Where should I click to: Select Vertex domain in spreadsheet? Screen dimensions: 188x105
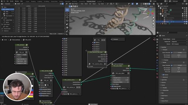pos(8,9)
